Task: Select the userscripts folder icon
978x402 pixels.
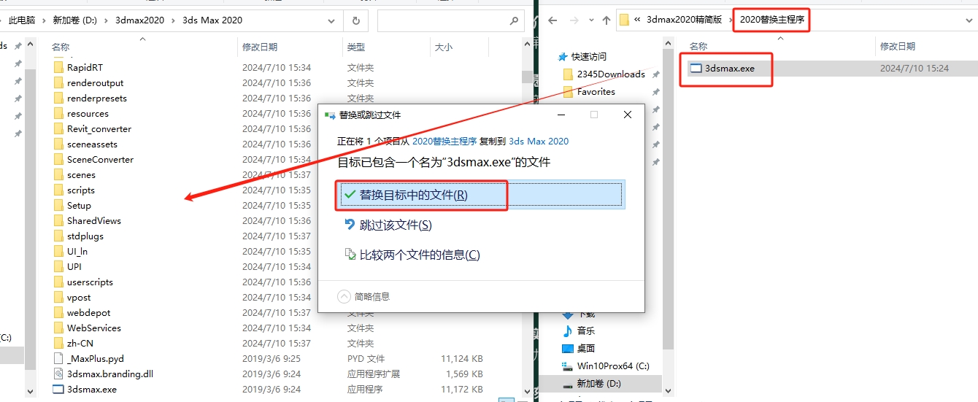Action: pos(59,282)
